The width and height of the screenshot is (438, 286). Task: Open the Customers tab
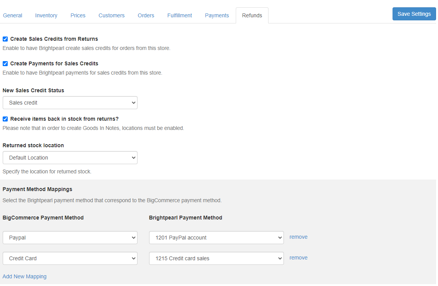click(111, 15)
